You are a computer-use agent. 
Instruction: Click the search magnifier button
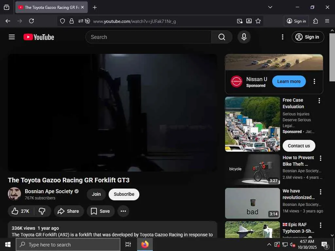point(222,37)
